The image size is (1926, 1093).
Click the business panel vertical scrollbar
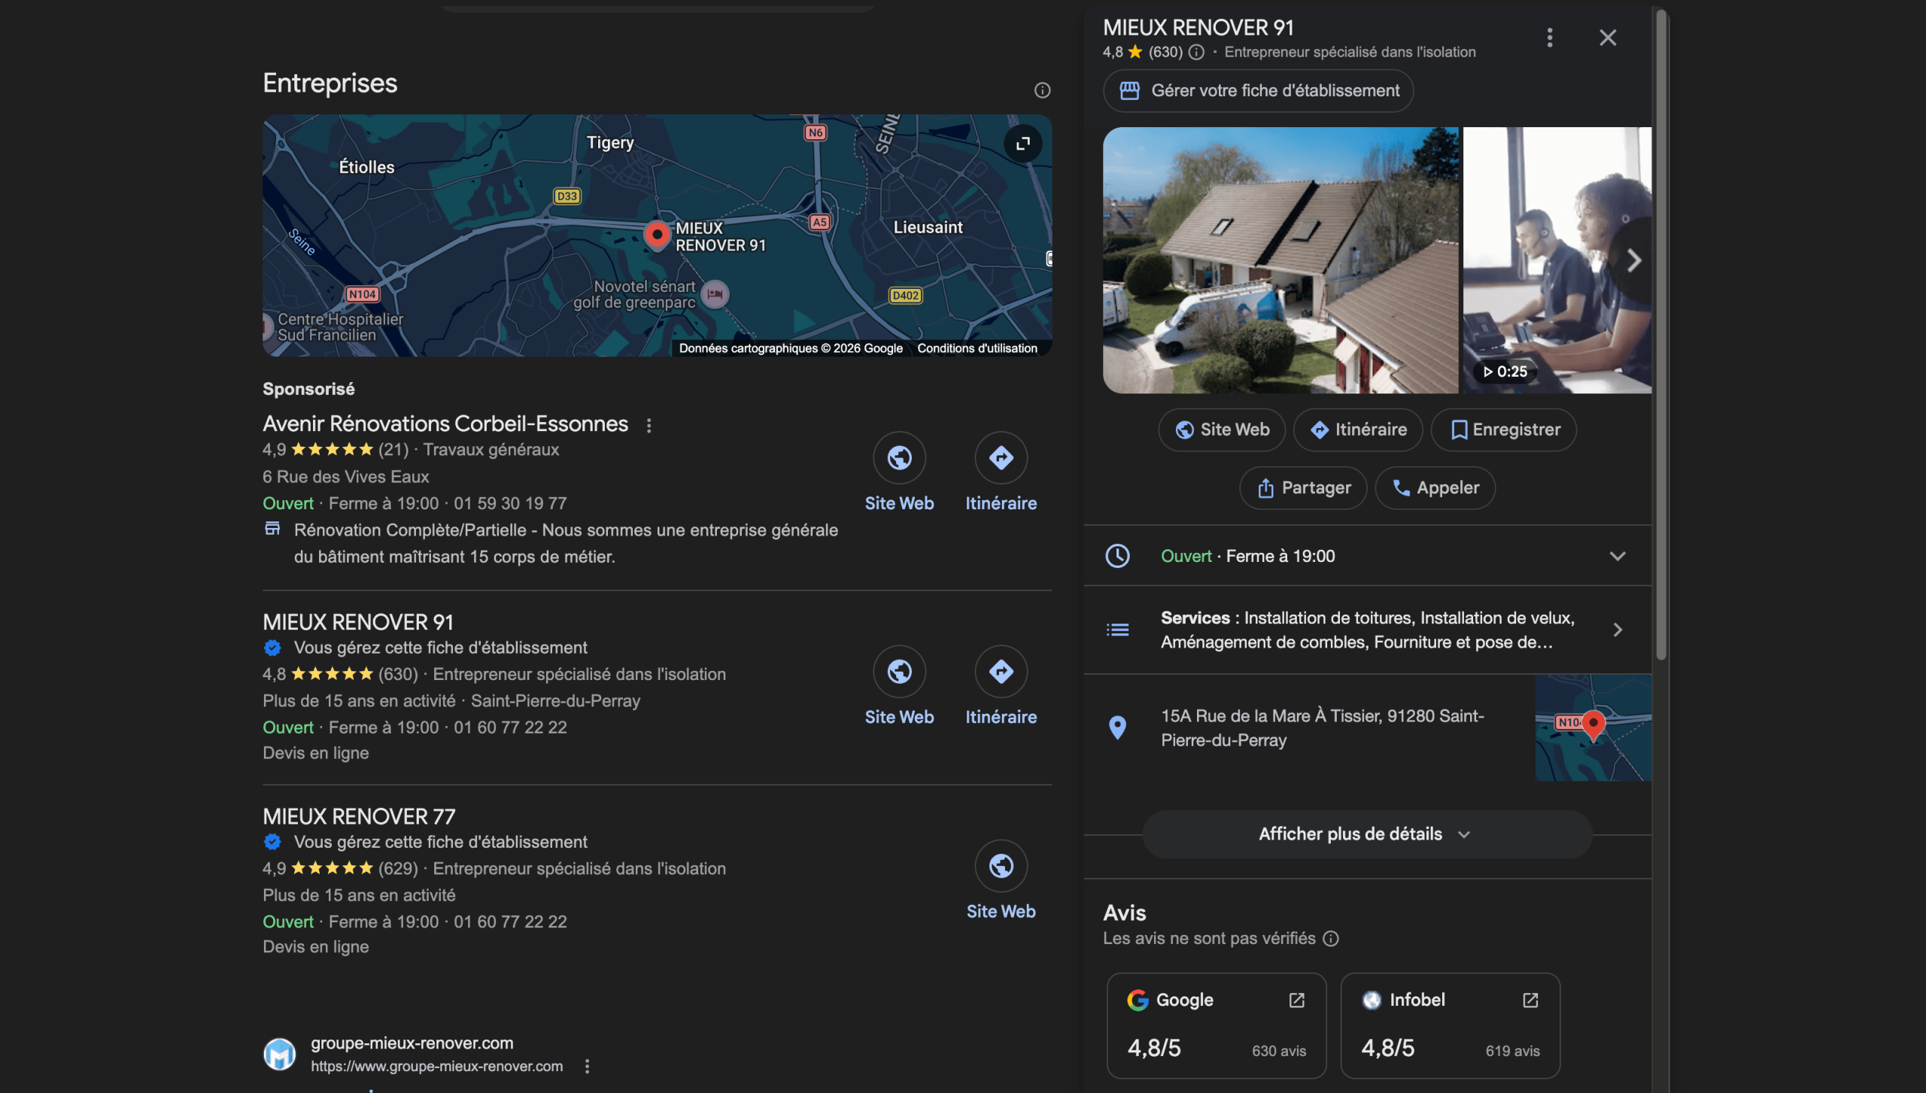1661,335
